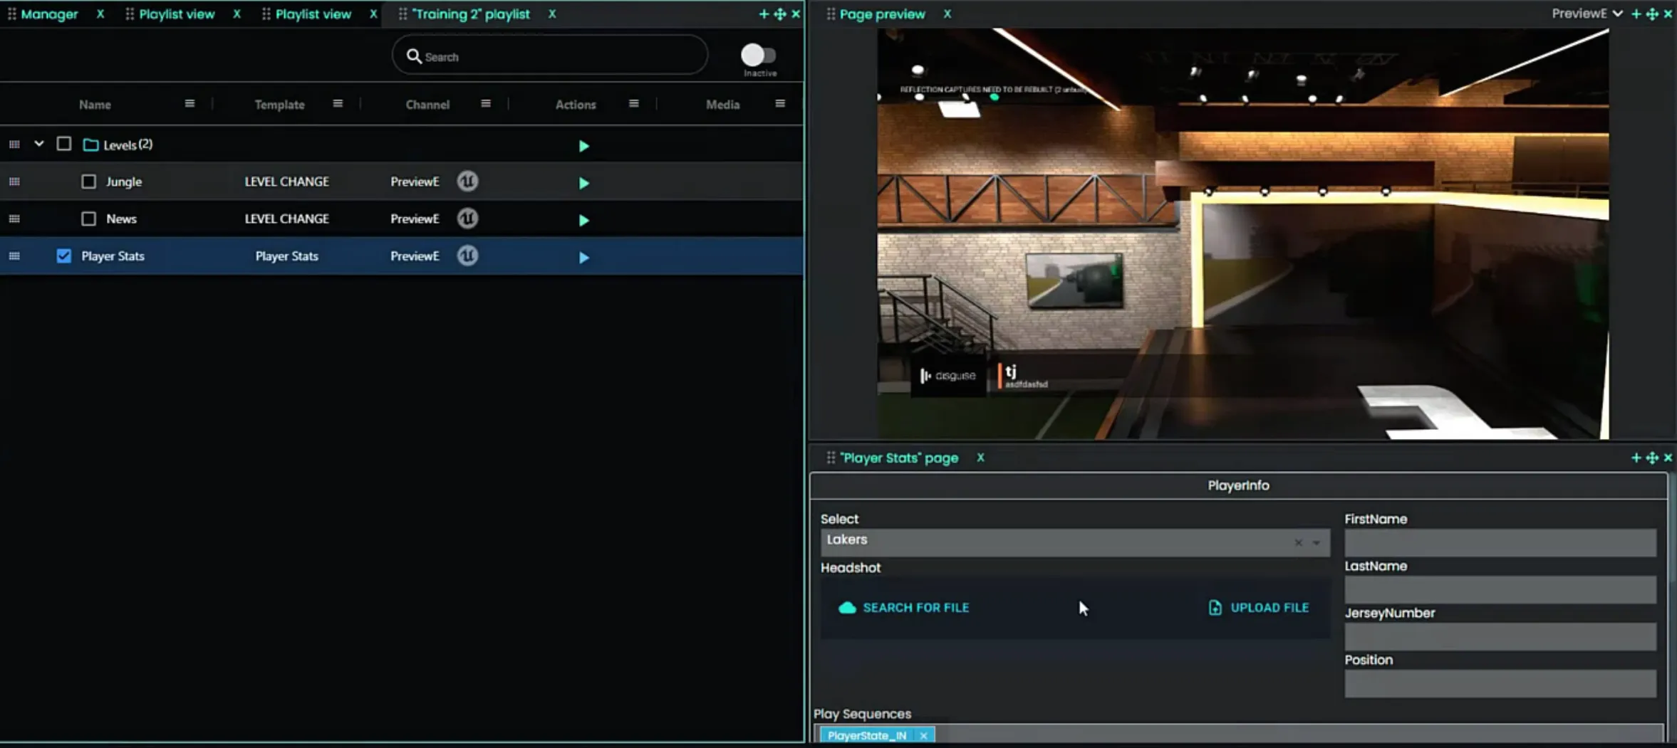Remove the PlayerState_IN sequence tag
This screenshot has height=748, width=1677.
click(923, 735)
